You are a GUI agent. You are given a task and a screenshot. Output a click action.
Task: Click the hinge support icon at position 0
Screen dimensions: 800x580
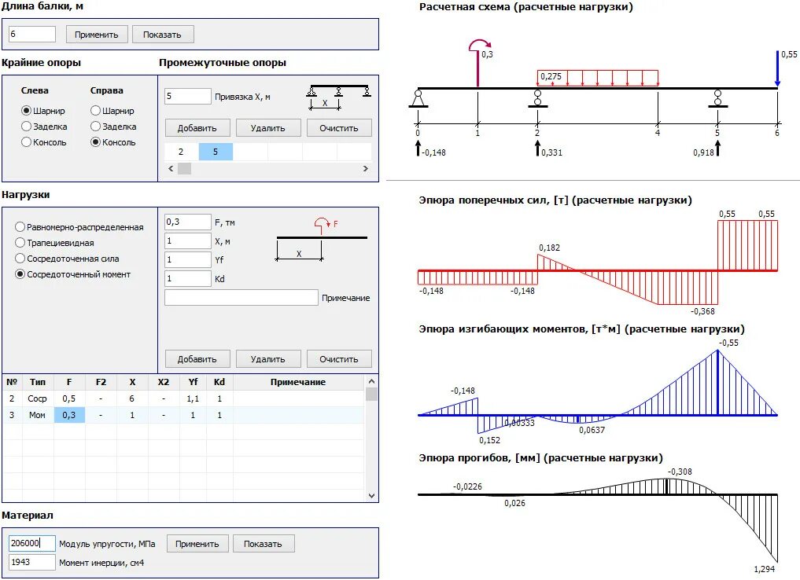pos(418,98)
